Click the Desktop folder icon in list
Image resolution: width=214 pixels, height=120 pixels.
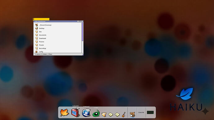click(x=36, y=28)
